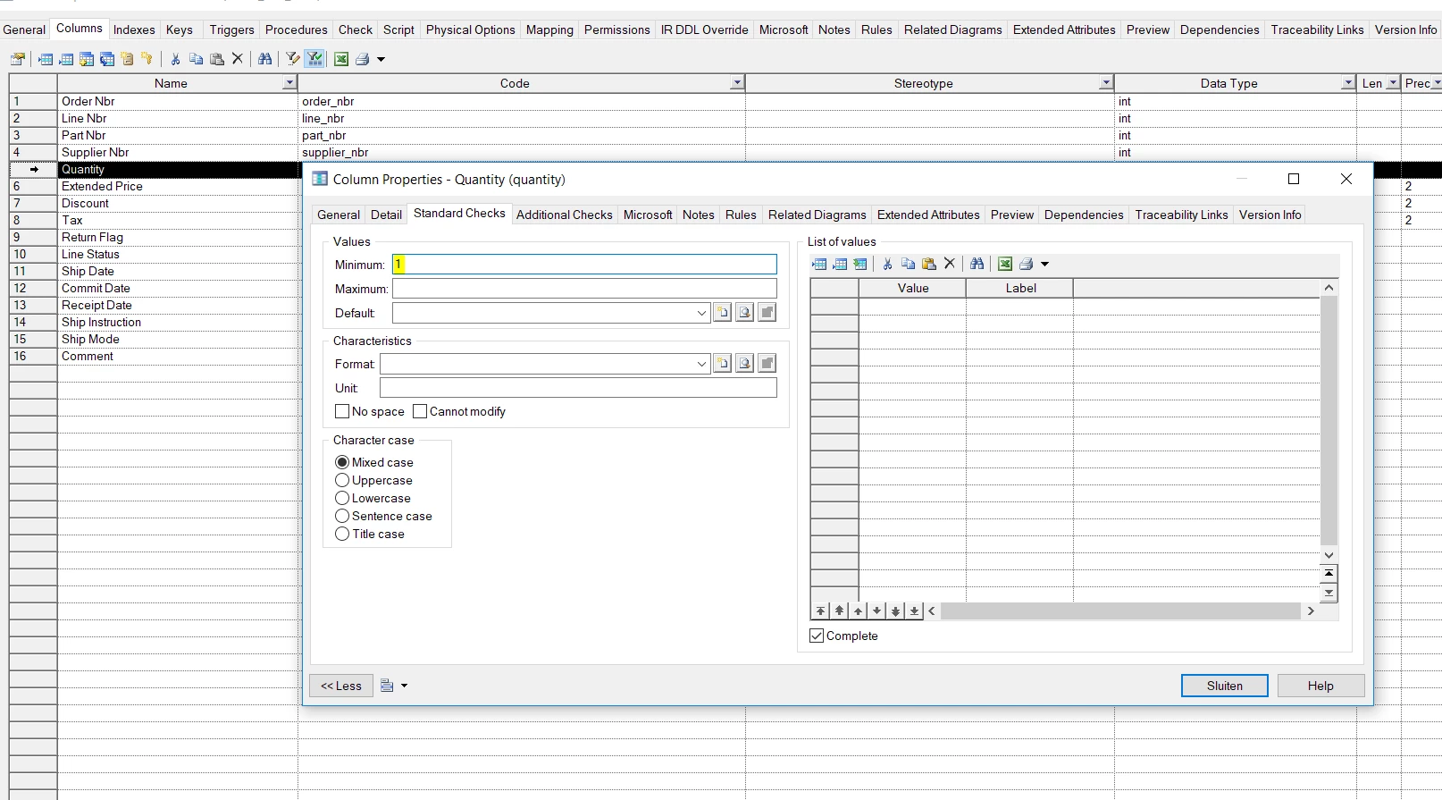This screenshot has width=1442, height=800.
Task: Click Paste icon in List of values toolbar
Action: [928, 264]
